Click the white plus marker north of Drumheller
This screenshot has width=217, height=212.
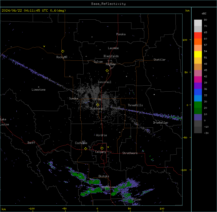[x=154, y=94]
